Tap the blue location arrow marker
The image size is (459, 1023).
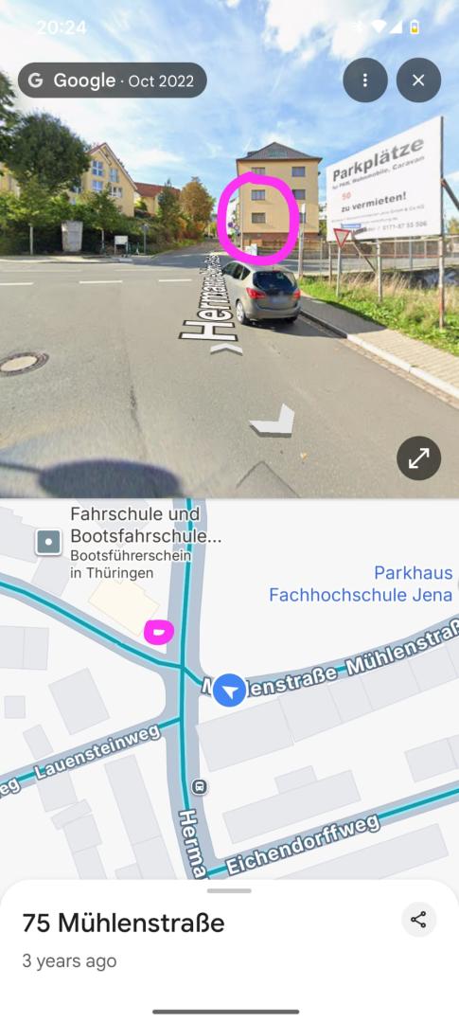point(229,691)
